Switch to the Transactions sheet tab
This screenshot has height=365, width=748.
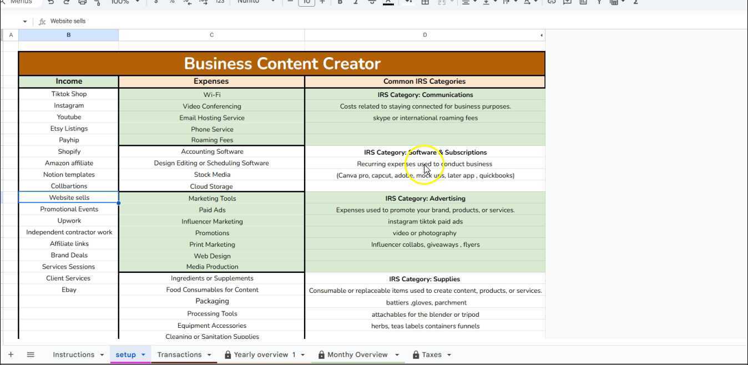(x=179, y=354)
